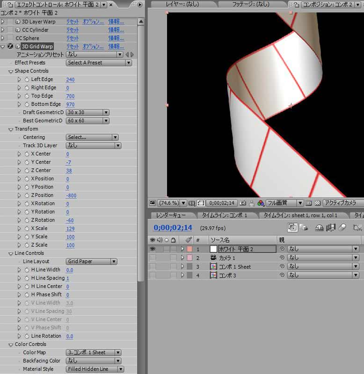Open the Draft GeometricD 30 x 30 dropdown

coord(87,112)
